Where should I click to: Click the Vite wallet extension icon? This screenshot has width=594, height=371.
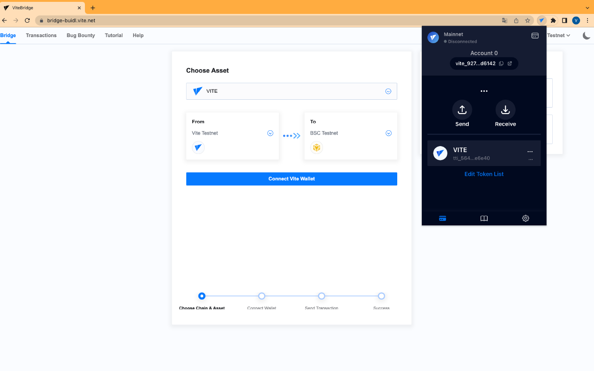pos(542,20)
